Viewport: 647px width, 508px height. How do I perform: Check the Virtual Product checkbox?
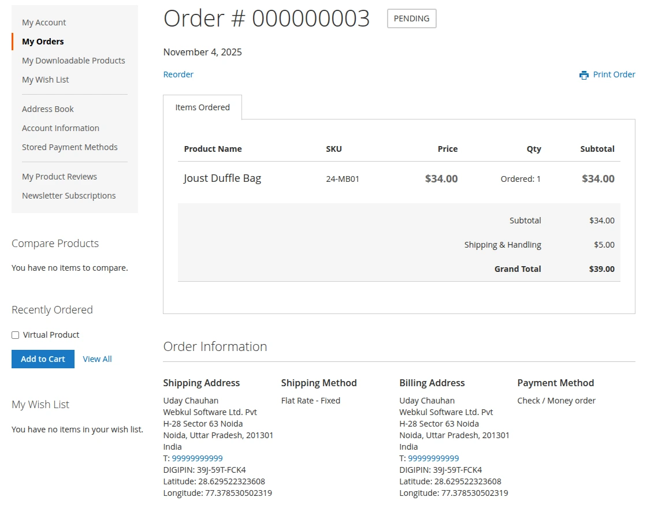15,335
